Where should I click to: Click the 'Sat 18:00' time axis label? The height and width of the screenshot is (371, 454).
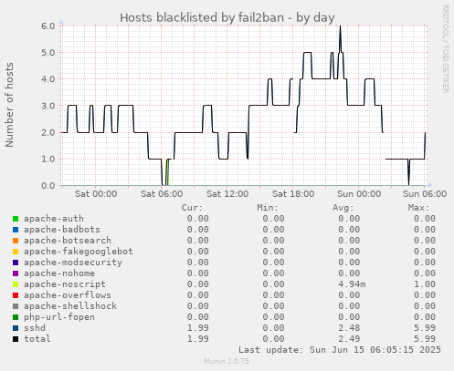pos(293,194)
